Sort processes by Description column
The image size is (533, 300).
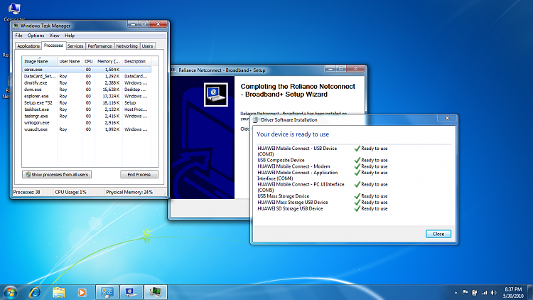(x=136, y=61)
